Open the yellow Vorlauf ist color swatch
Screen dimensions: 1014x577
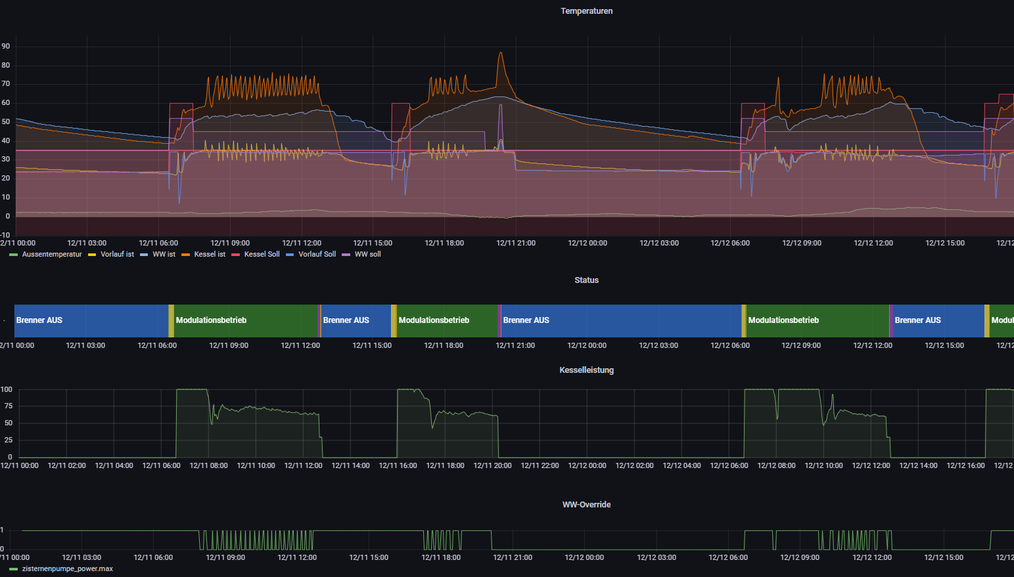92,255
